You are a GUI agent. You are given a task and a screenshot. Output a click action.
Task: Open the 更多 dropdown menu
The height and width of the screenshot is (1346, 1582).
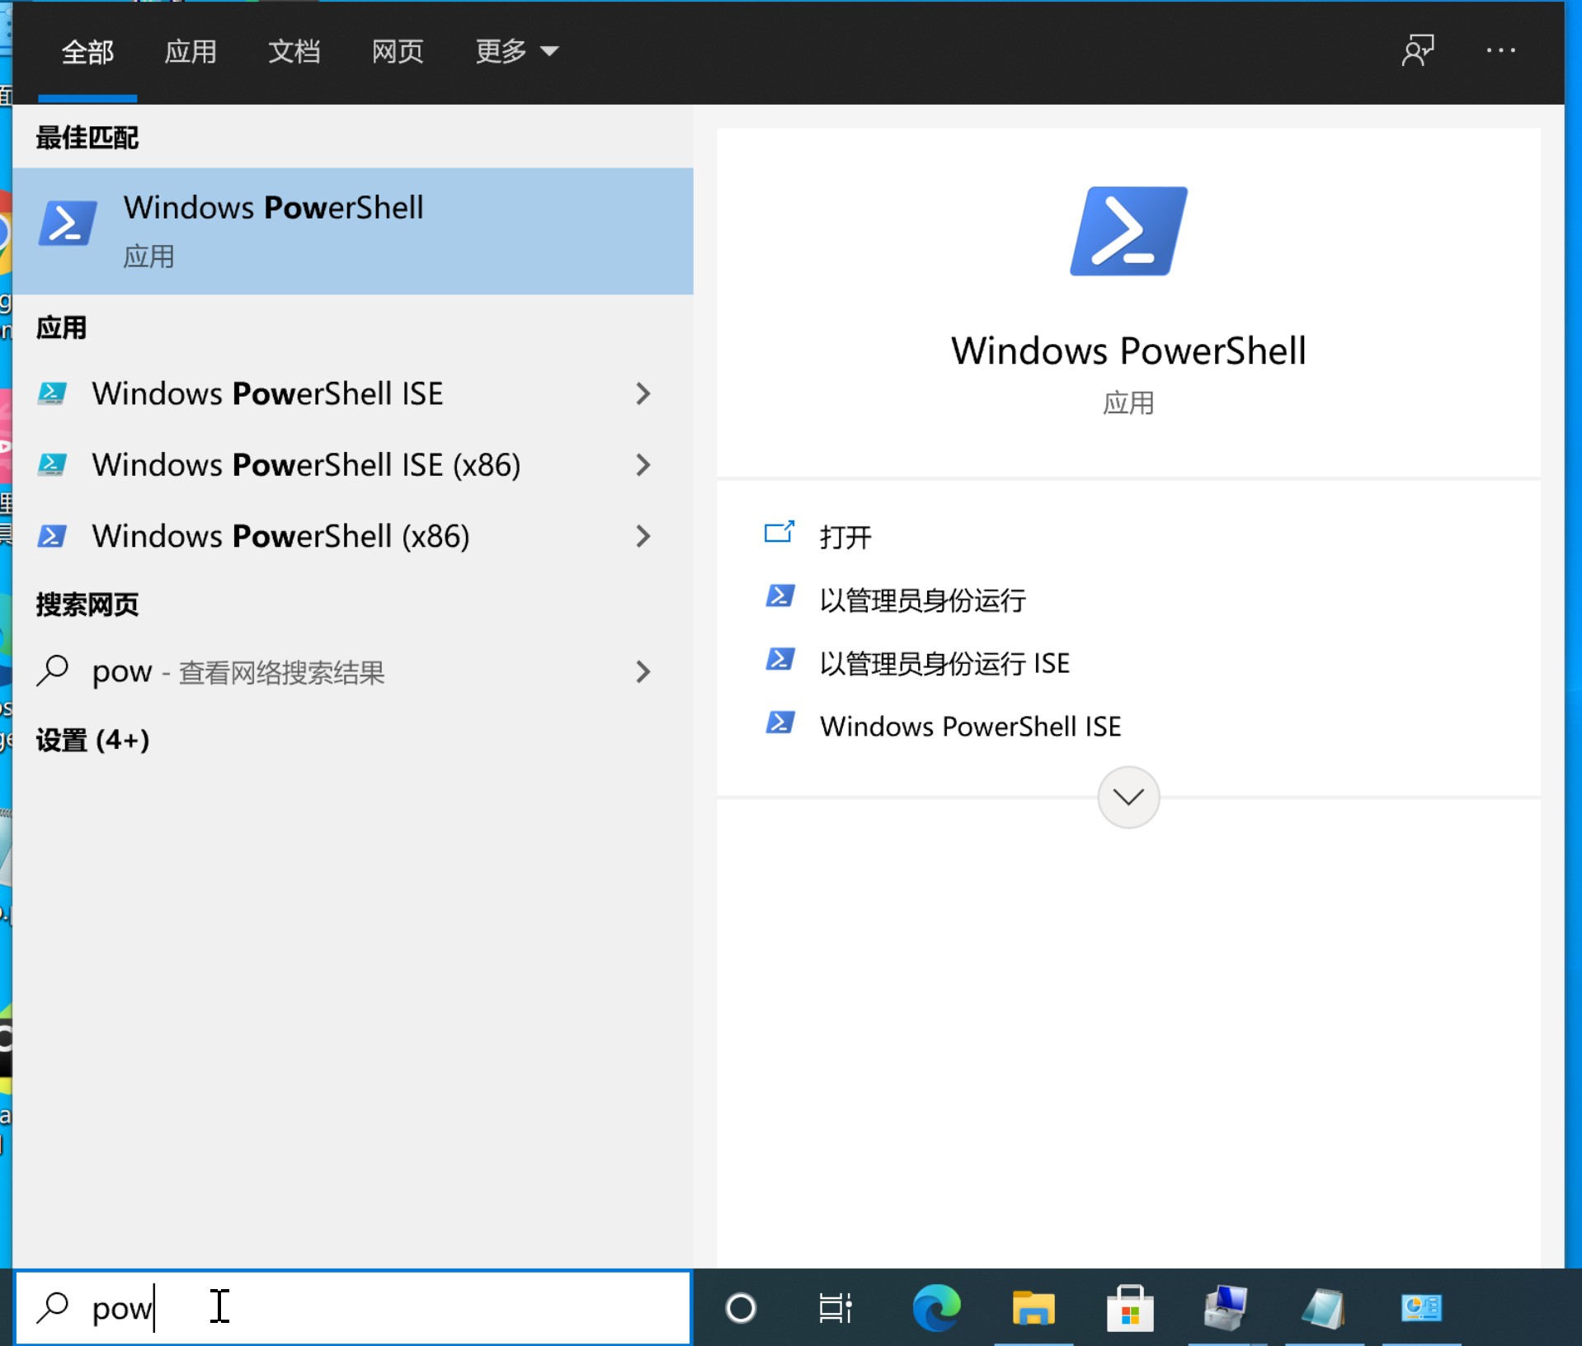[517, 52]
